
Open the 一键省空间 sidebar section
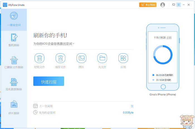[14, 20]
